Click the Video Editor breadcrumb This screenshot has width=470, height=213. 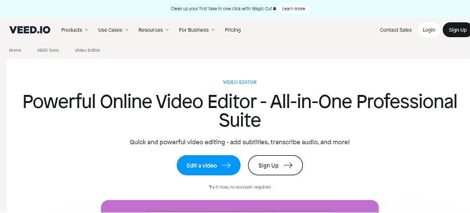[87, 50]
